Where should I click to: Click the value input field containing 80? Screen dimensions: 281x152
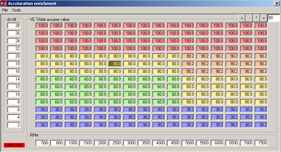coord(273,18)
